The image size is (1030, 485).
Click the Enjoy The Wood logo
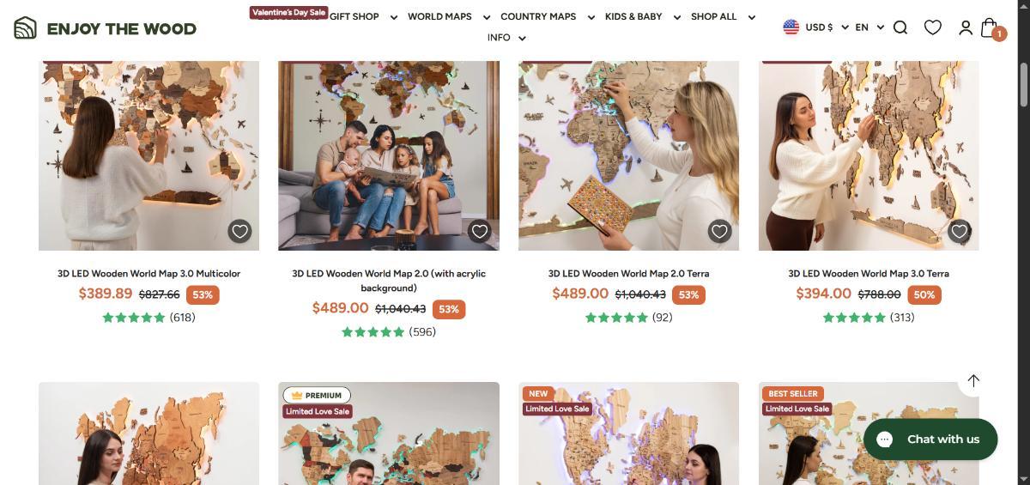(105, 27)
